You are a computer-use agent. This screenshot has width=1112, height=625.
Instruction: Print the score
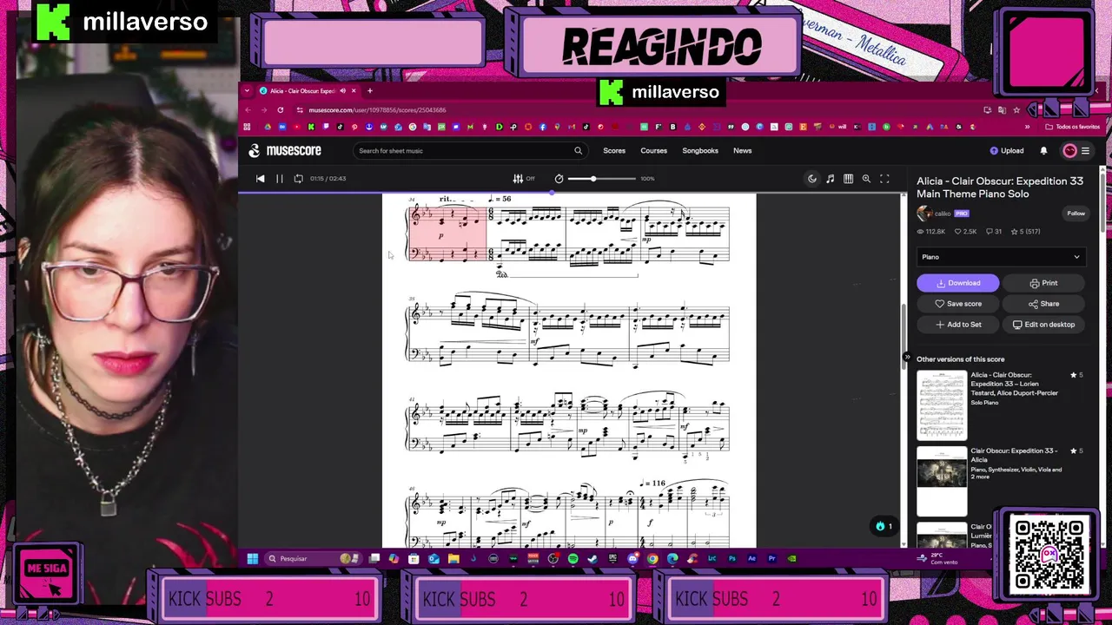click(x=1043, y=283)
